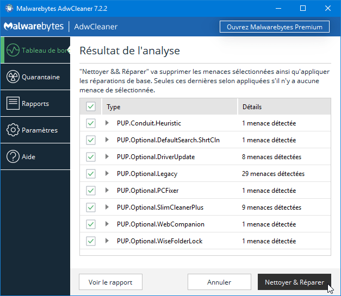Click the Aide question mark icon
Viewport: 341px width, 296px height.
pyautogui.click(x=13, y=156)
